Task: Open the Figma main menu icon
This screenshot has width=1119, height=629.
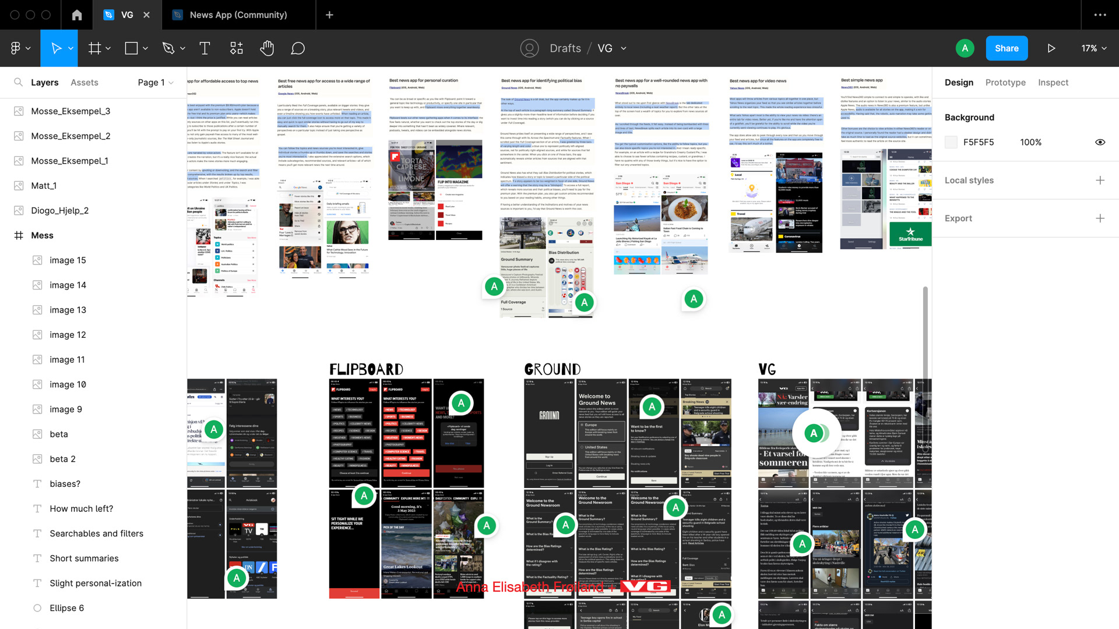Action: (16, 48)
